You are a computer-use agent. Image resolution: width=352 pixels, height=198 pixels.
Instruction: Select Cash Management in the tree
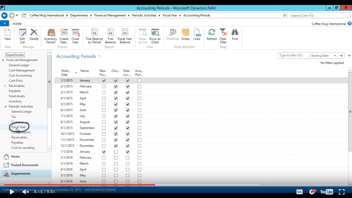point(22,70)
